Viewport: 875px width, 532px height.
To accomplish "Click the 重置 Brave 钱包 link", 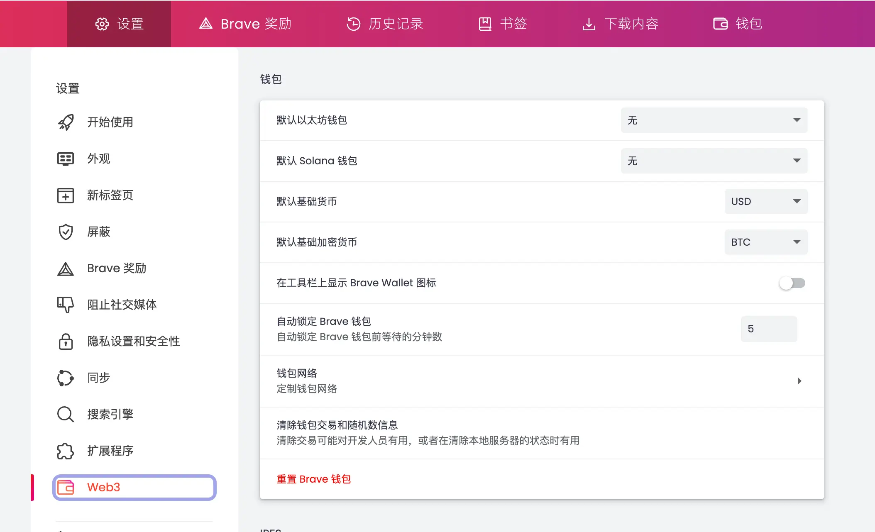I will (314, 479).
